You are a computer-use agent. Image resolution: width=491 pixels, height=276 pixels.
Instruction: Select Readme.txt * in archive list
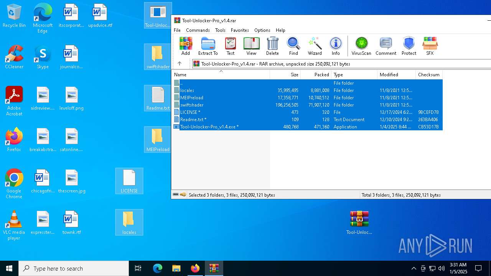pos(307,120)
